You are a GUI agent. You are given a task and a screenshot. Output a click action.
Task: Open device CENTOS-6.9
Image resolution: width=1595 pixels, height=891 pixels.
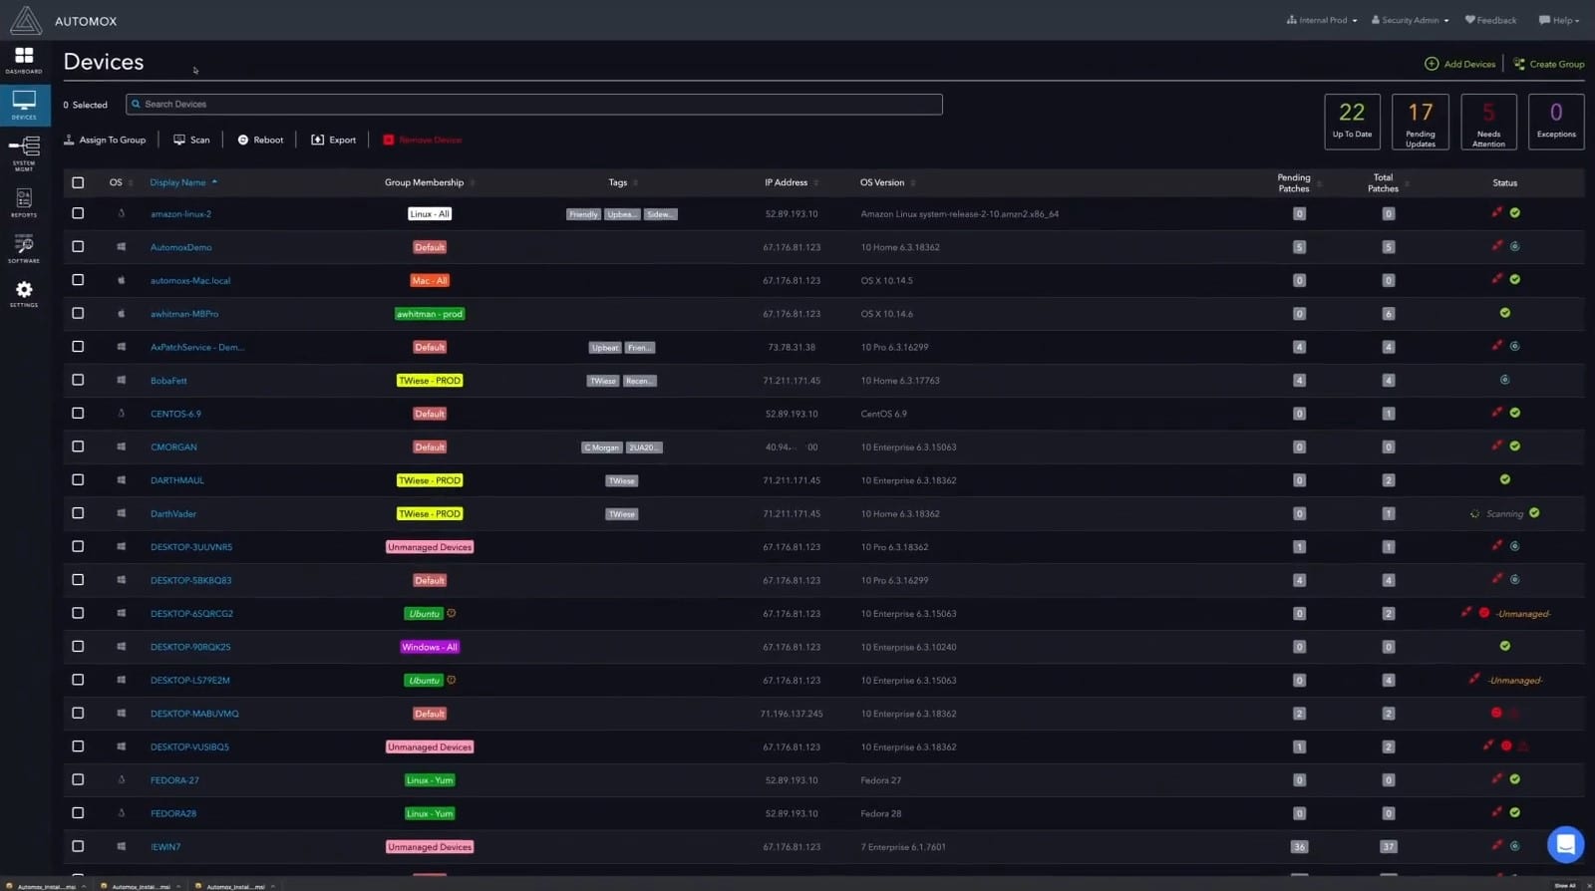(175, 414)
